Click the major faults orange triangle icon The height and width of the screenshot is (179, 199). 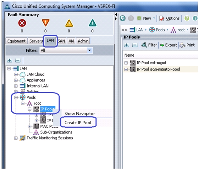coord(46,23)
